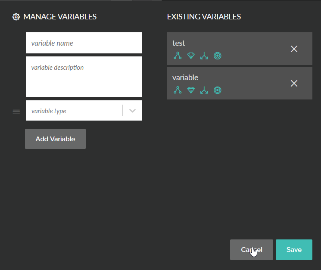Click the branching-arrows icon under test variable
Viewport: 321px width, 270px height.
click(x=204, y=56)
